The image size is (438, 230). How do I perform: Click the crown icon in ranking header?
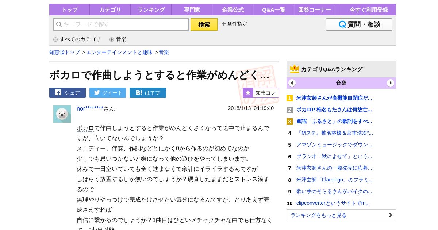coord(295,69)
